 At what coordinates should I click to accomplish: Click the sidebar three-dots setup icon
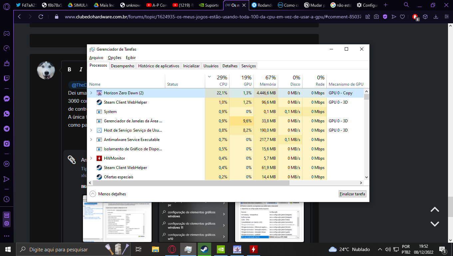(x=6, y=236)
